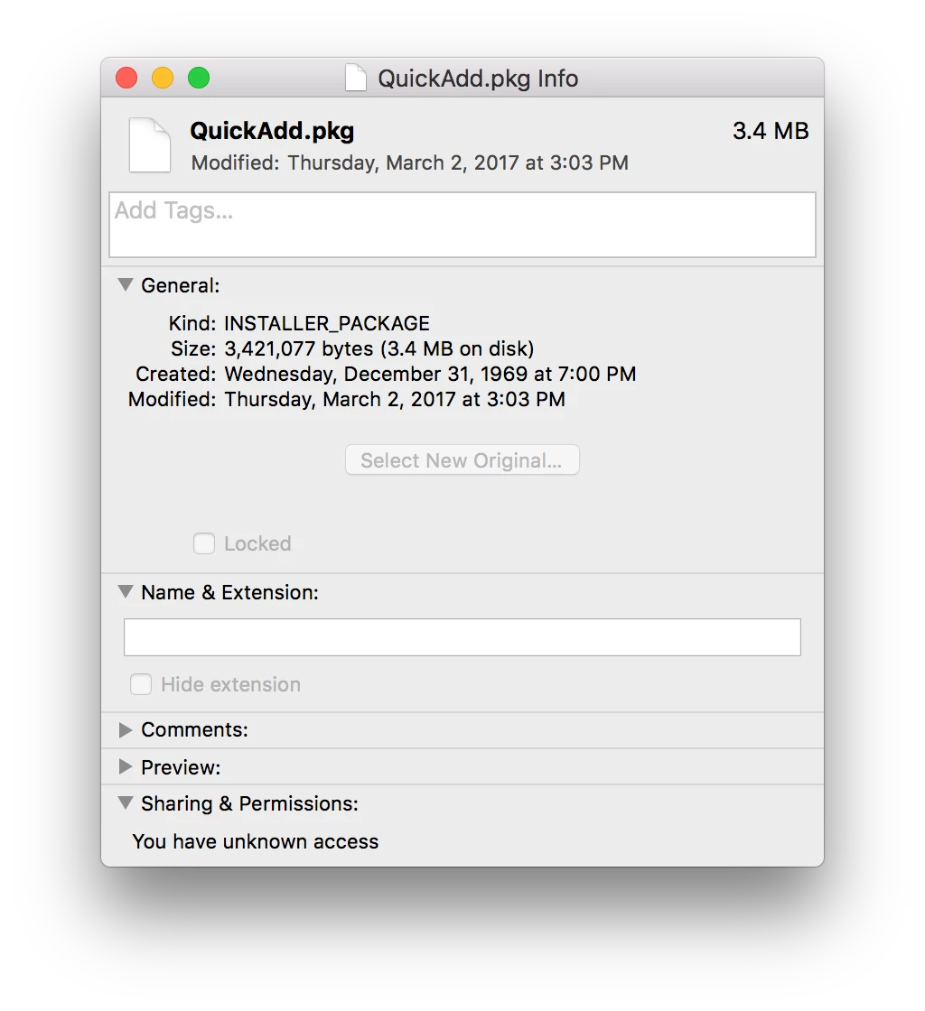This screenshot has width=925, height=1011.
Task: Click the QuickAdd.pkg file icon in header
Action: click(x=150, y=145)
